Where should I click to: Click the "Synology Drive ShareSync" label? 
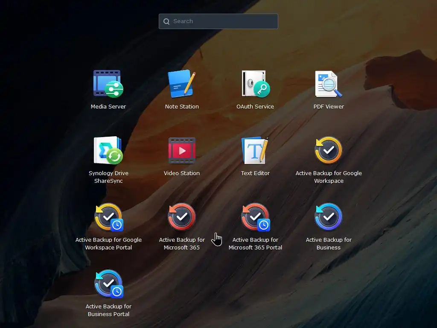[x=108, y=177]
